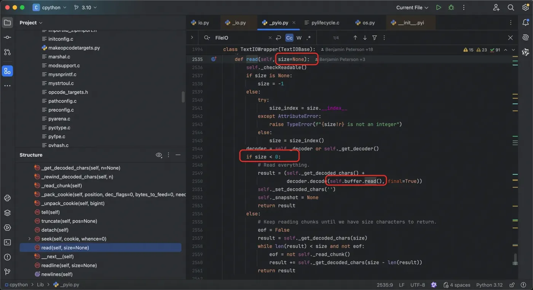
Task: Click the Lib breadcrumb in status bar
Action: (40, 285)
